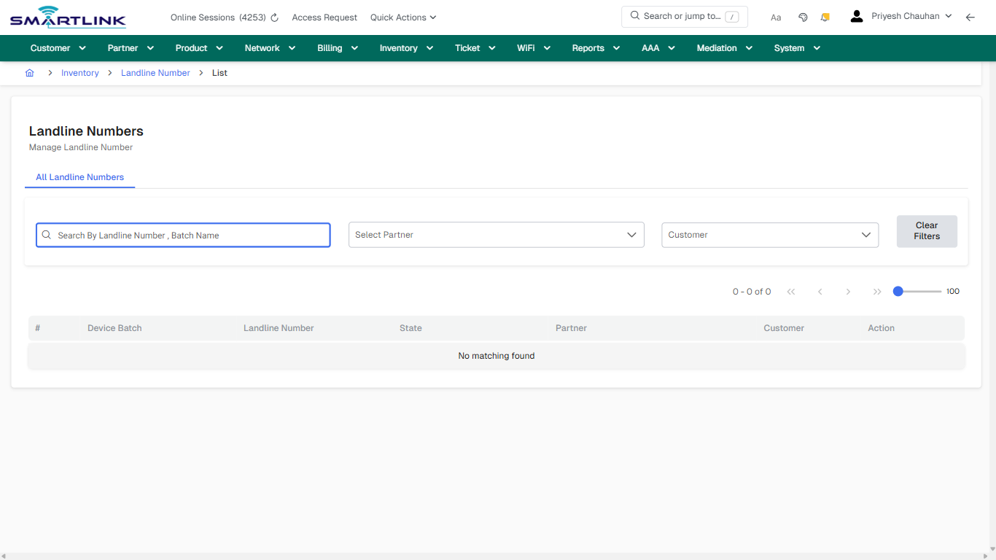This screenshot has width=996, height=560.
Task: Open the Select Partner dropdown
Action: [x=496, y=235]
